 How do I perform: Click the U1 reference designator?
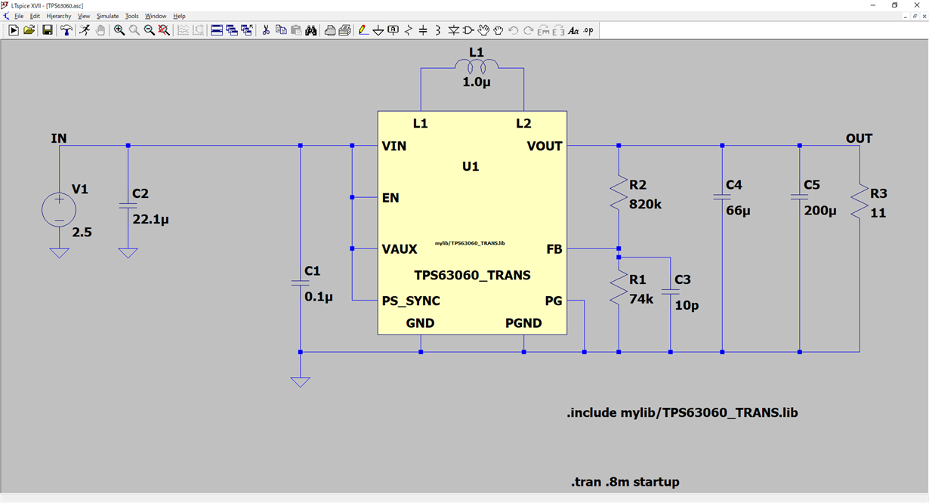tap(471, 166)
